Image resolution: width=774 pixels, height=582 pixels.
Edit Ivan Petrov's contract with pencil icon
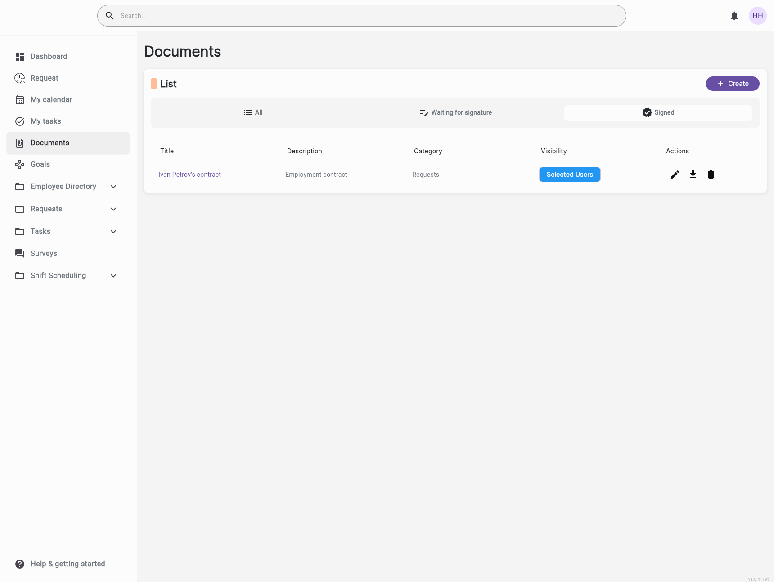click(x=675, y=175)
